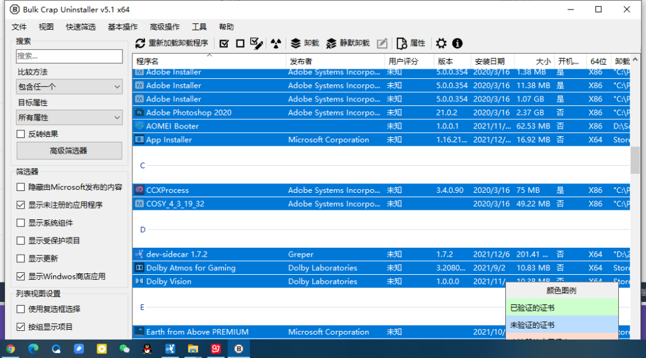646x358 pixels.
Task: Open the 高级操作 menu
Action: pos(165,27)
